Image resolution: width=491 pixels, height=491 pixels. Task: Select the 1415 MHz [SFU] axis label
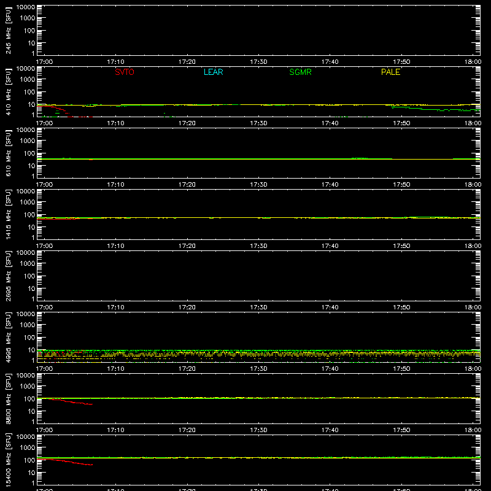(x=8, y=214)
